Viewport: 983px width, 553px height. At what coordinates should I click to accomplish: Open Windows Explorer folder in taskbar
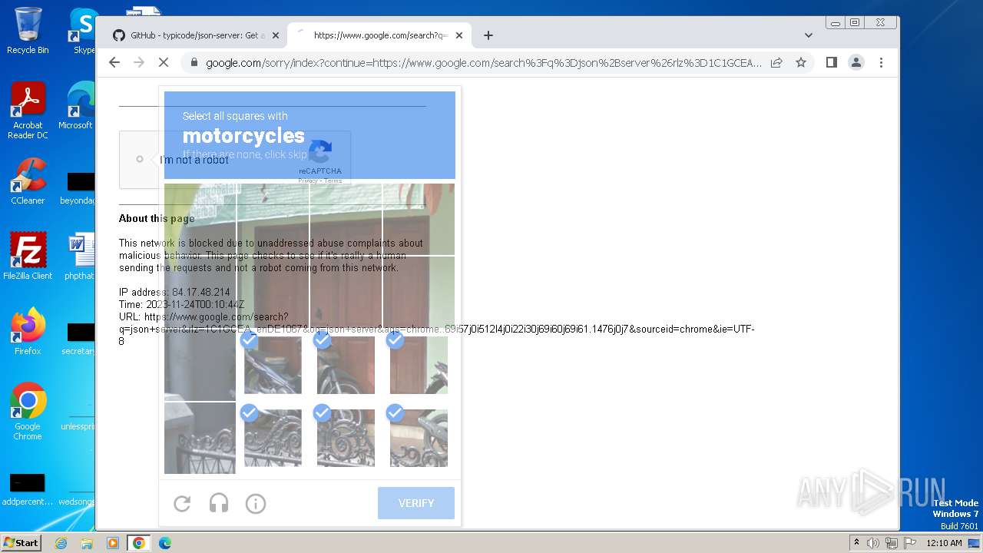[x=87, y=543]
